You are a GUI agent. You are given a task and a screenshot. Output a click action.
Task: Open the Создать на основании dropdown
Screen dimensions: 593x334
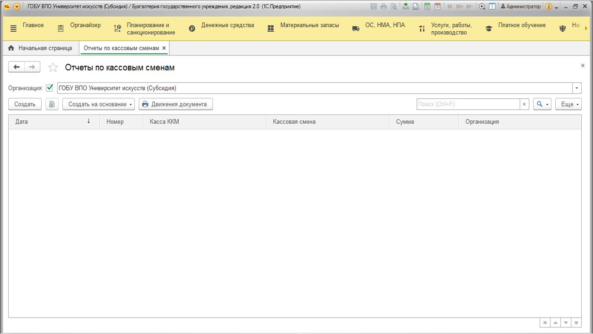tap(99, 104)
